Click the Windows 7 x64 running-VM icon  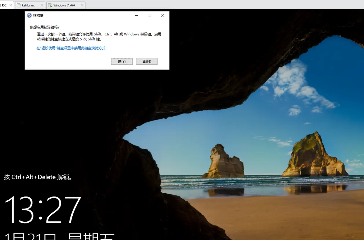coord(50,6)
